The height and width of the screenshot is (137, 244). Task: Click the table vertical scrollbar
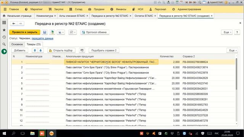[x=236, y=74]
